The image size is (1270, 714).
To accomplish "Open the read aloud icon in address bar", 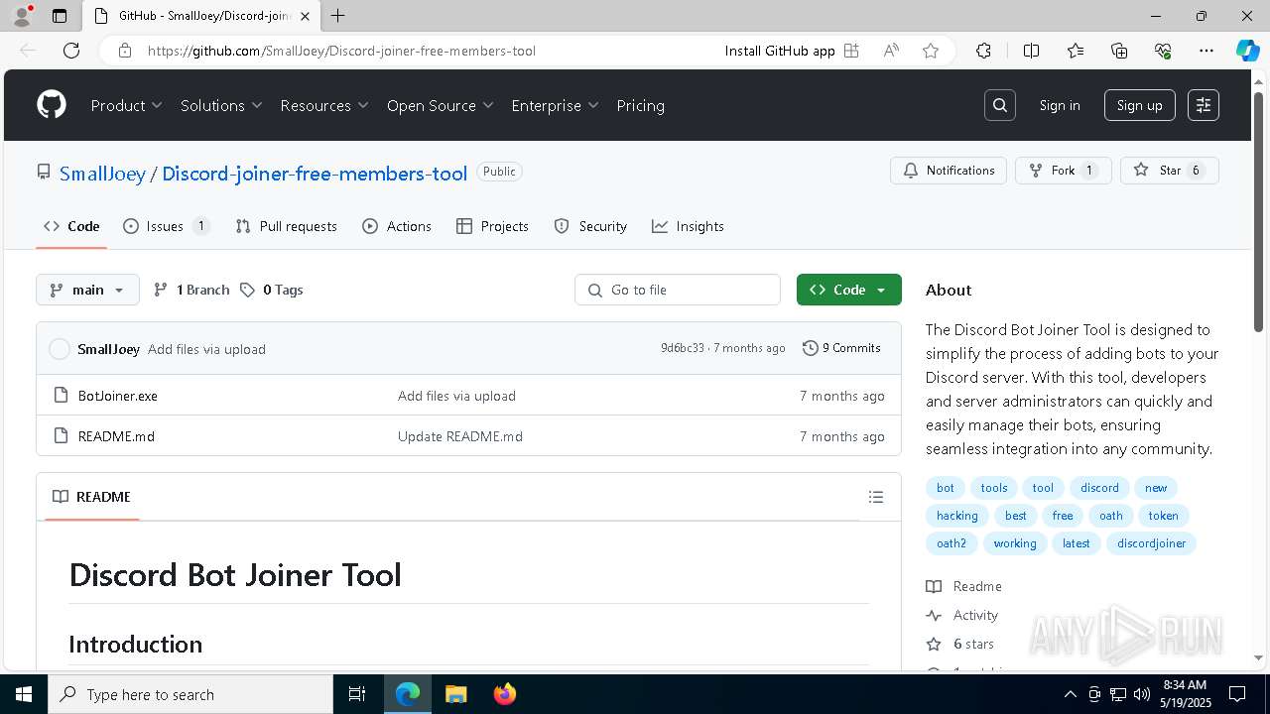I will [891, 51].
